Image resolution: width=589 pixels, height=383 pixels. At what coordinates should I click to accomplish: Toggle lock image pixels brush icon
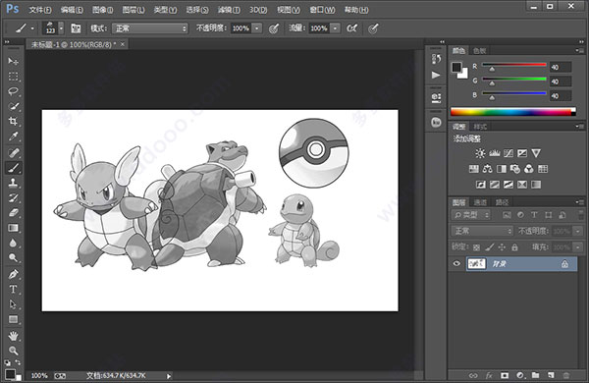(489, 246)
